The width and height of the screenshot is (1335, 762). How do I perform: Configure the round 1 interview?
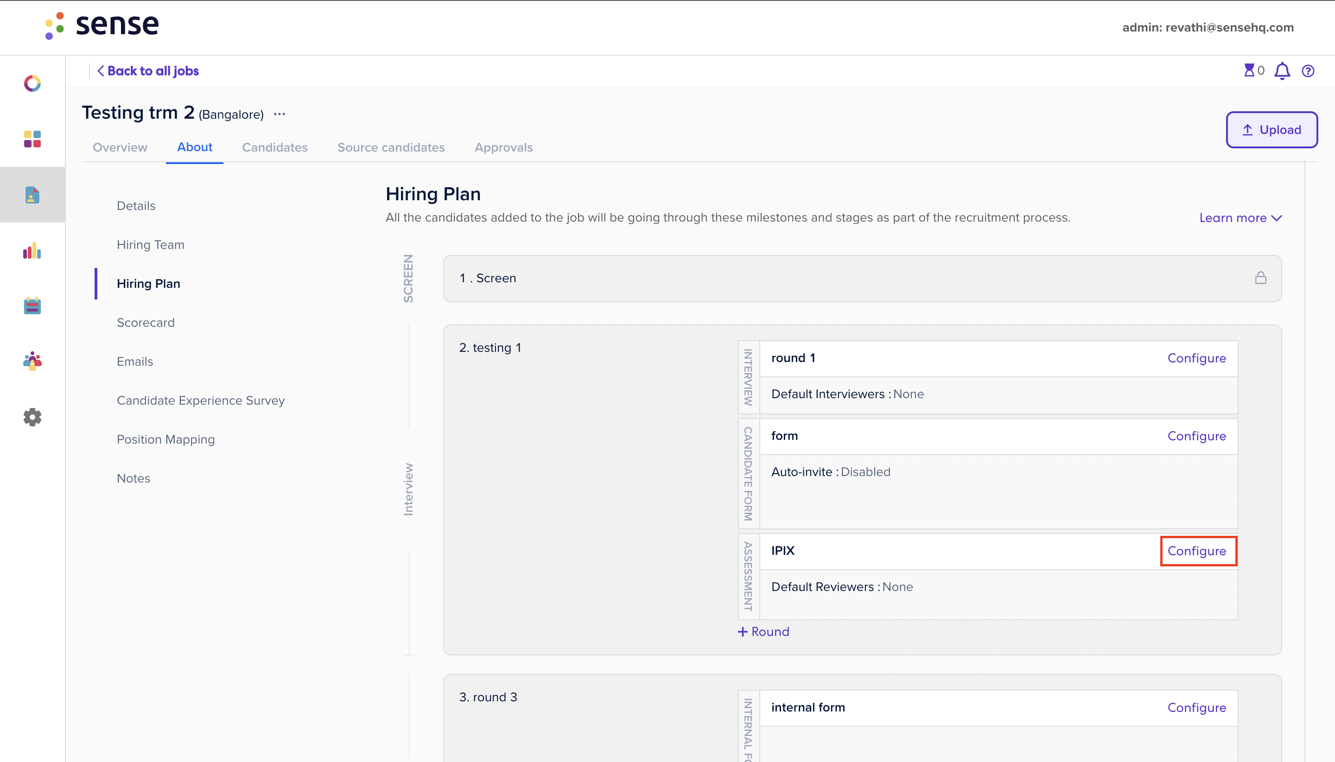pos(1196,358)
